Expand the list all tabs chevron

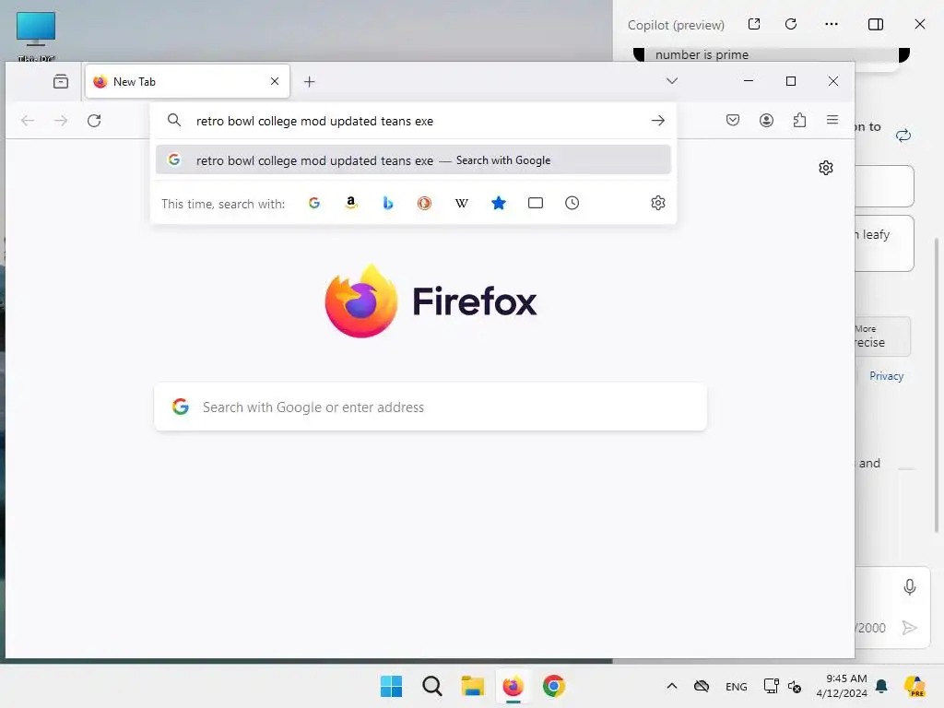[672, 81]
